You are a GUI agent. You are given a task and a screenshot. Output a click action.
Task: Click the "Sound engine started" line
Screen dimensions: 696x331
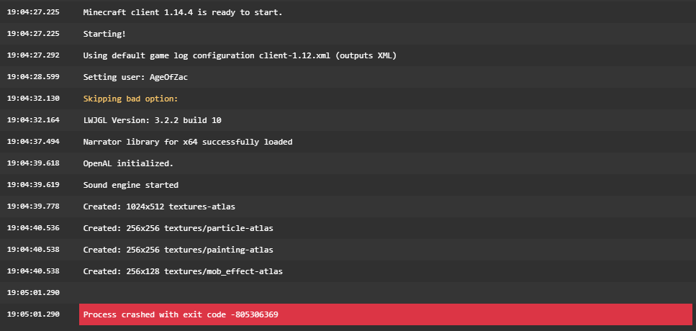pos(131,185)
